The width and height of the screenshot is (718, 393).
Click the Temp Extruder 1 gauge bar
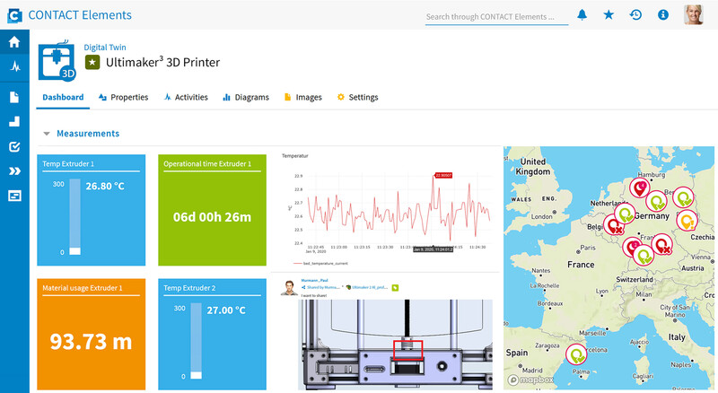(74, 216)
